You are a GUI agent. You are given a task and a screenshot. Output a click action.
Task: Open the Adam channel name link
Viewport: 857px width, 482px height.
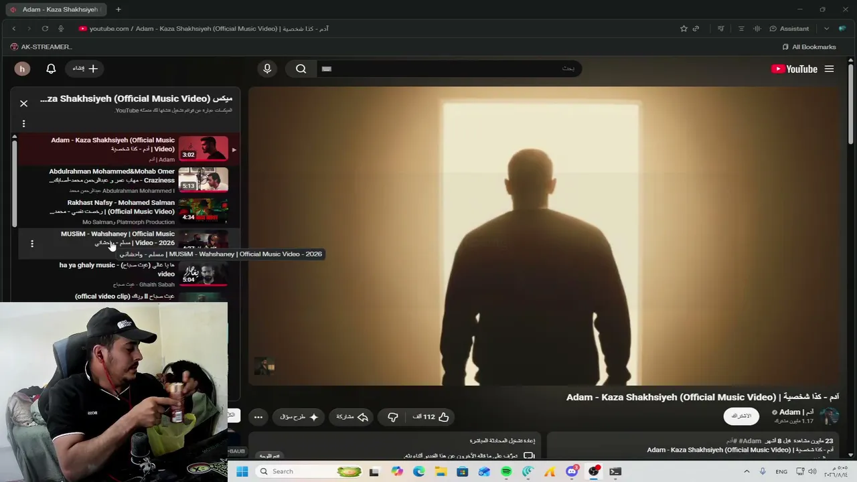pos(797,412)
